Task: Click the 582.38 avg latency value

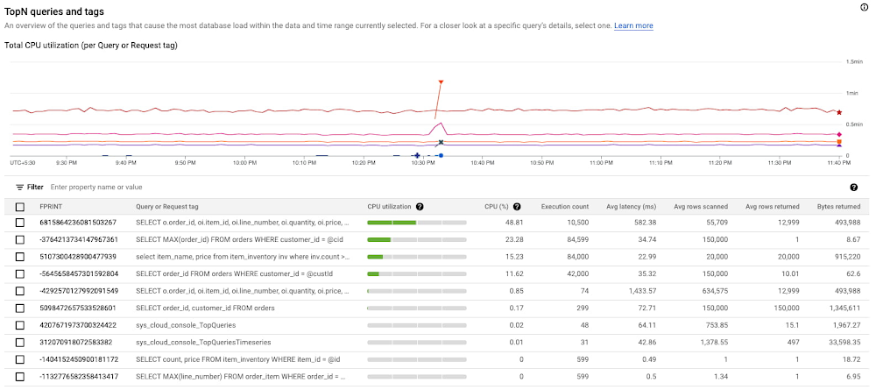Action: point(646,223)
